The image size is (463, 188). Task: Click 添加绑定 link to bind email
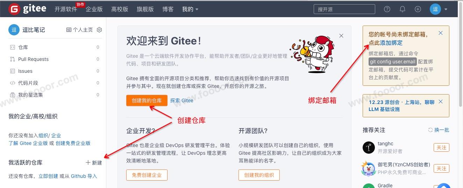click(391, 43)
